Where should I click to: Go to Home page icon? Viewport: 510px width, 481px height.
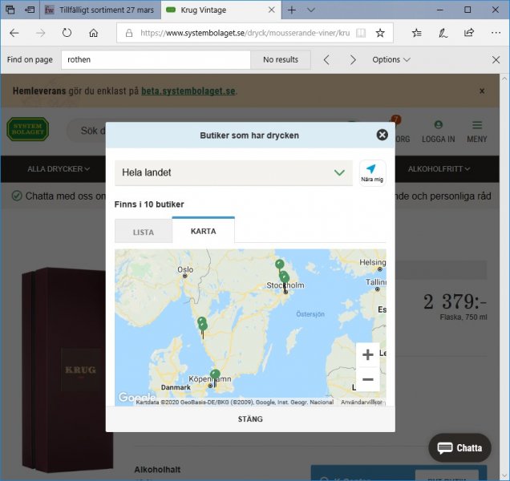(94, 33)
